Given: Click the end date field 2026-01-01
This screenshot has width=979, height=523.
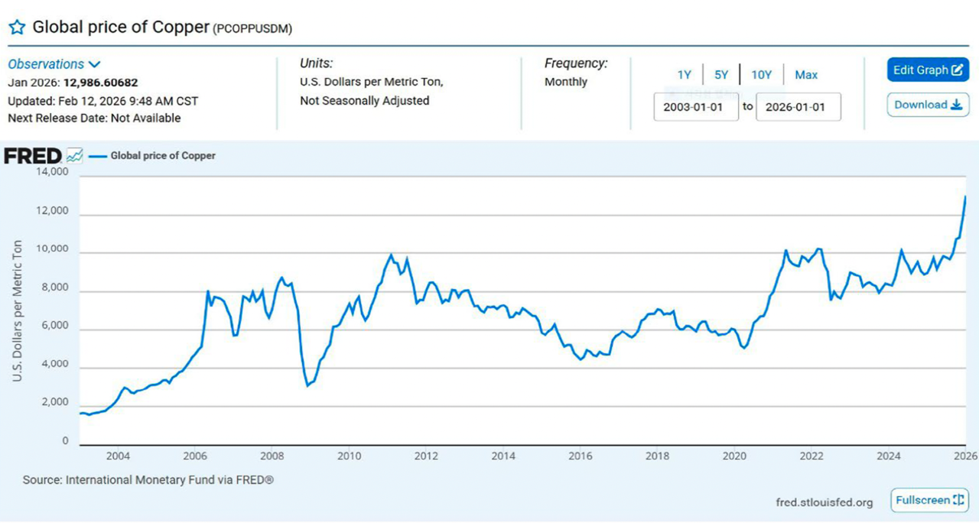Looking at the screenshot, I should pyautogui.click(x=798, y=107).
